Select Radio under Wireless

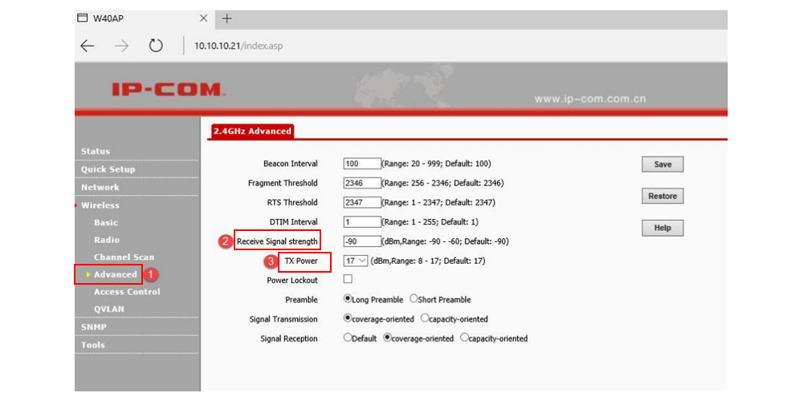107,240
